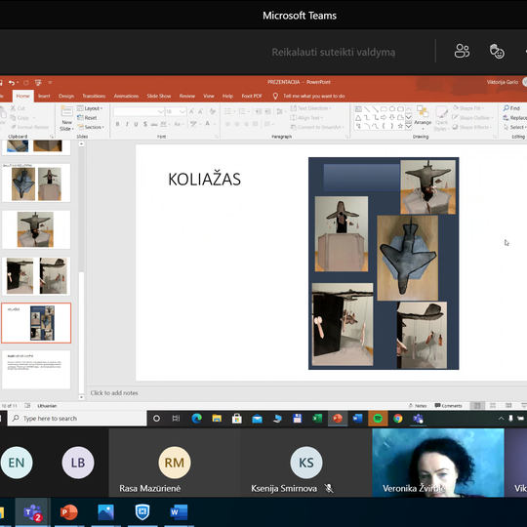Switch to Insert ribbon tab
Screen dimensions: 527x527
(44, 96)
